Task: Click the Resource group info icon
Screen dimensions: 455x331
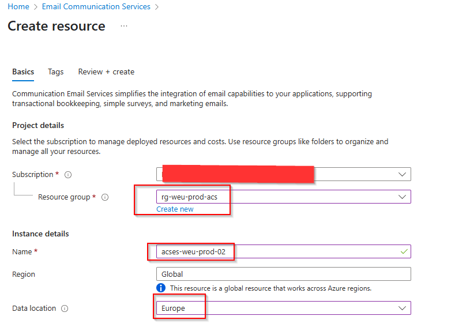Action: 105,197
